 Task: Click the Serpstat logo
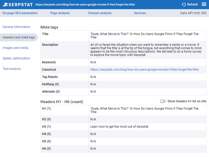click(x=18, y=4)
